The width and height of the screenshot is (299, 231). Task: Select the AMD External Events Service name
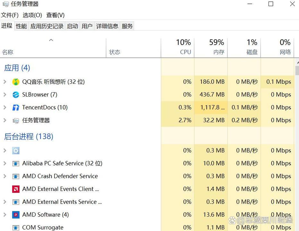[x=62, y=202]
